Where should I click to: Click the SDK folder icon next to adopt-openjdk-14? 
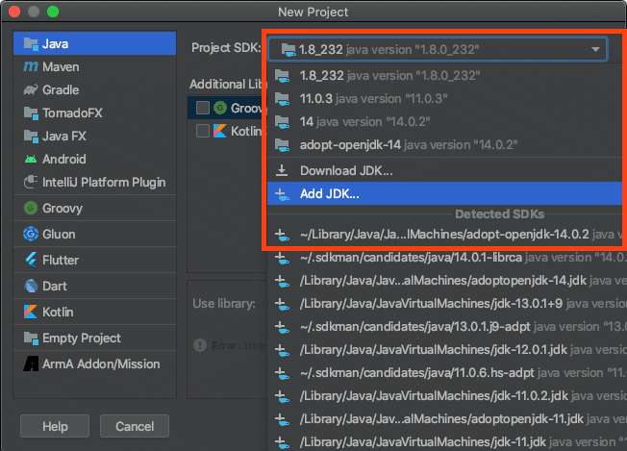click(x=283, y=145)
